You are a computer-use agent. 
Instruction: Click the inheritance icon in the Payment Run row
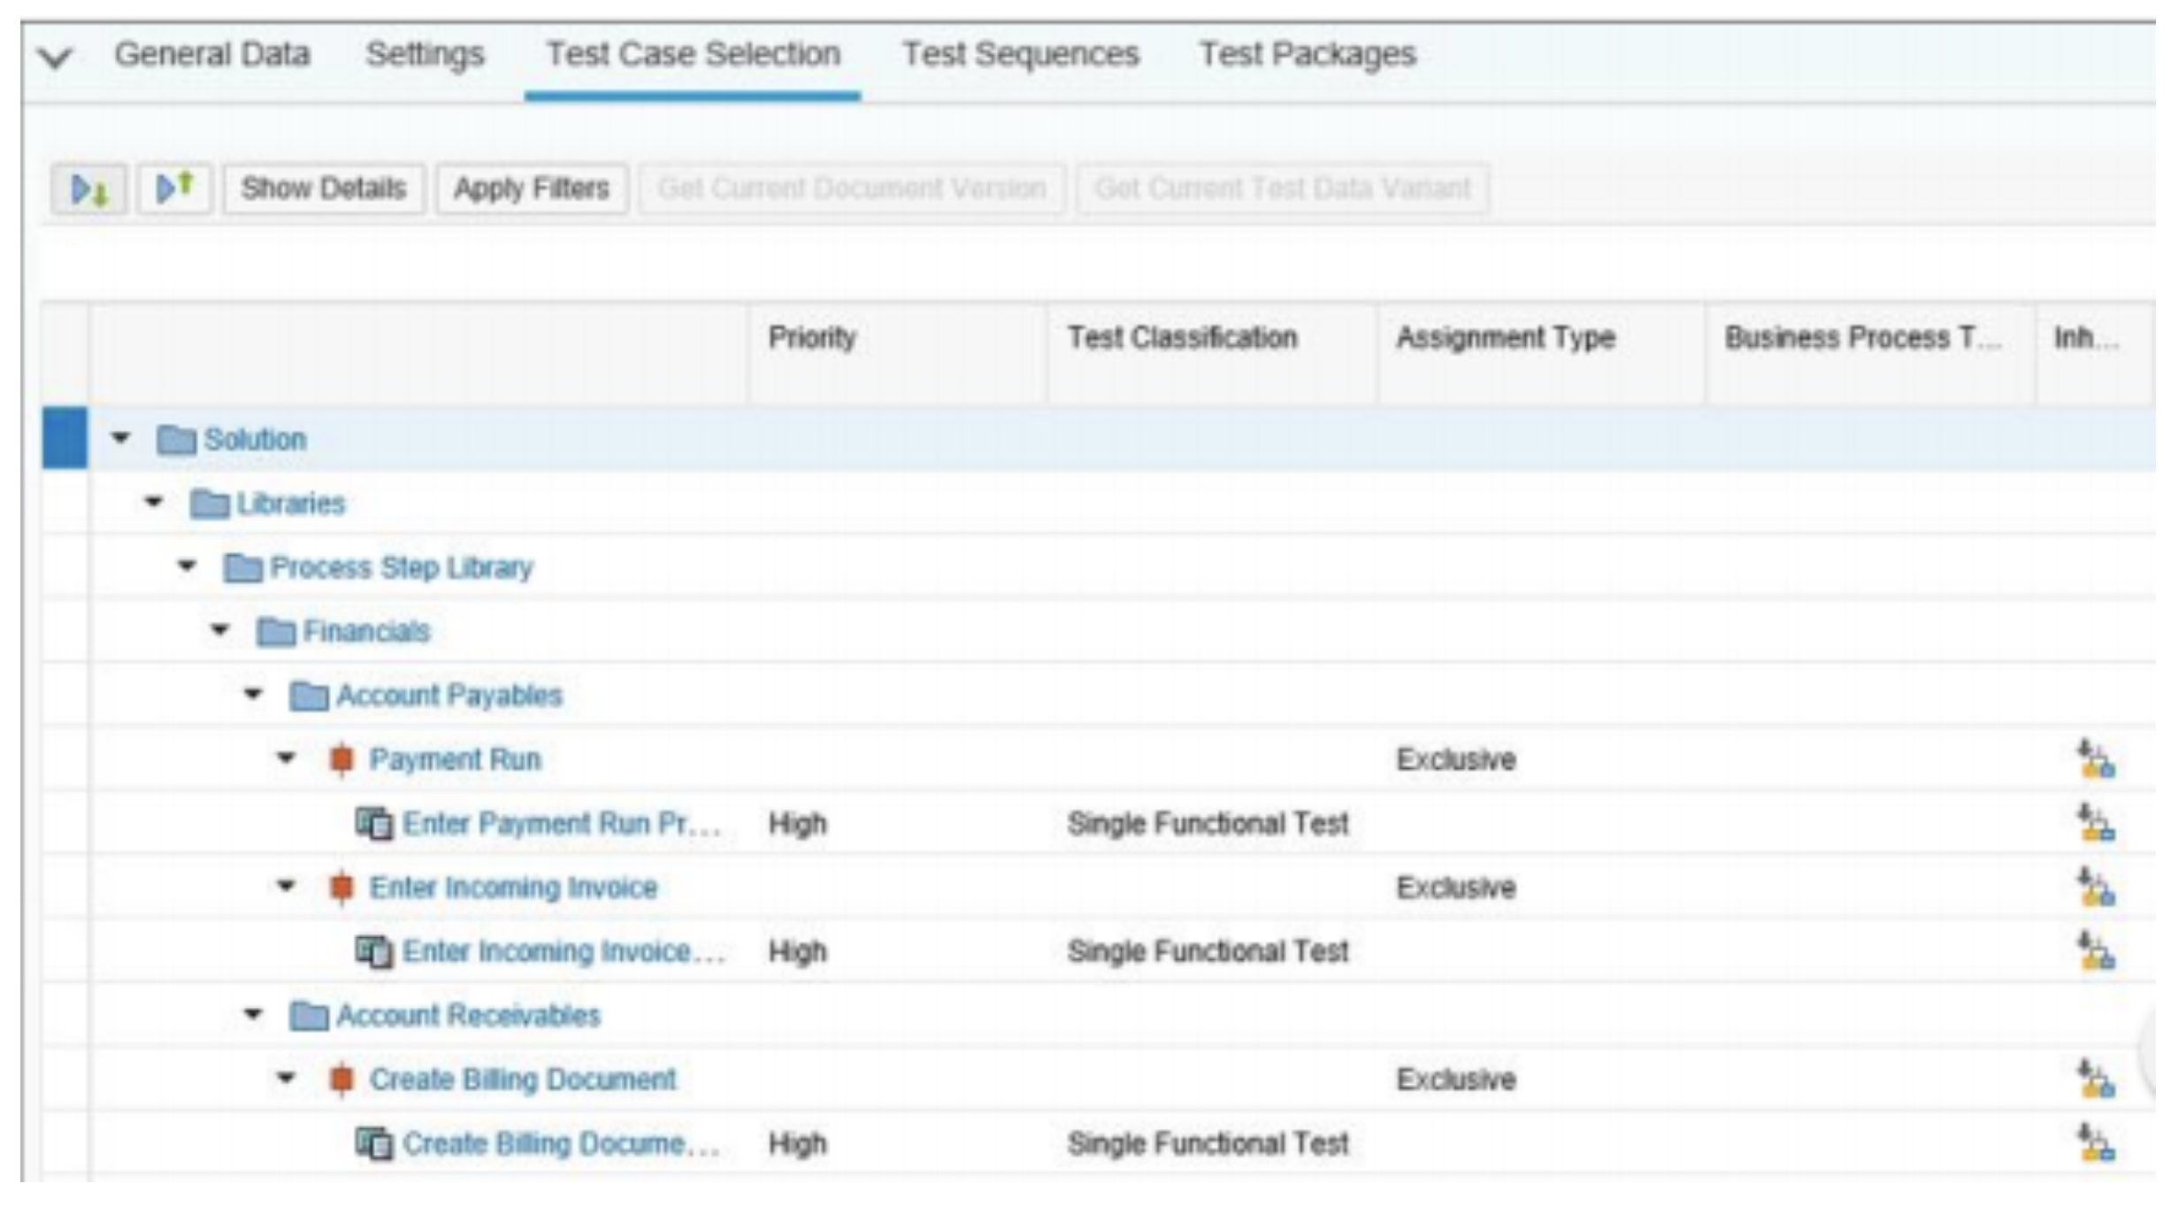(x=2096, y=760)
